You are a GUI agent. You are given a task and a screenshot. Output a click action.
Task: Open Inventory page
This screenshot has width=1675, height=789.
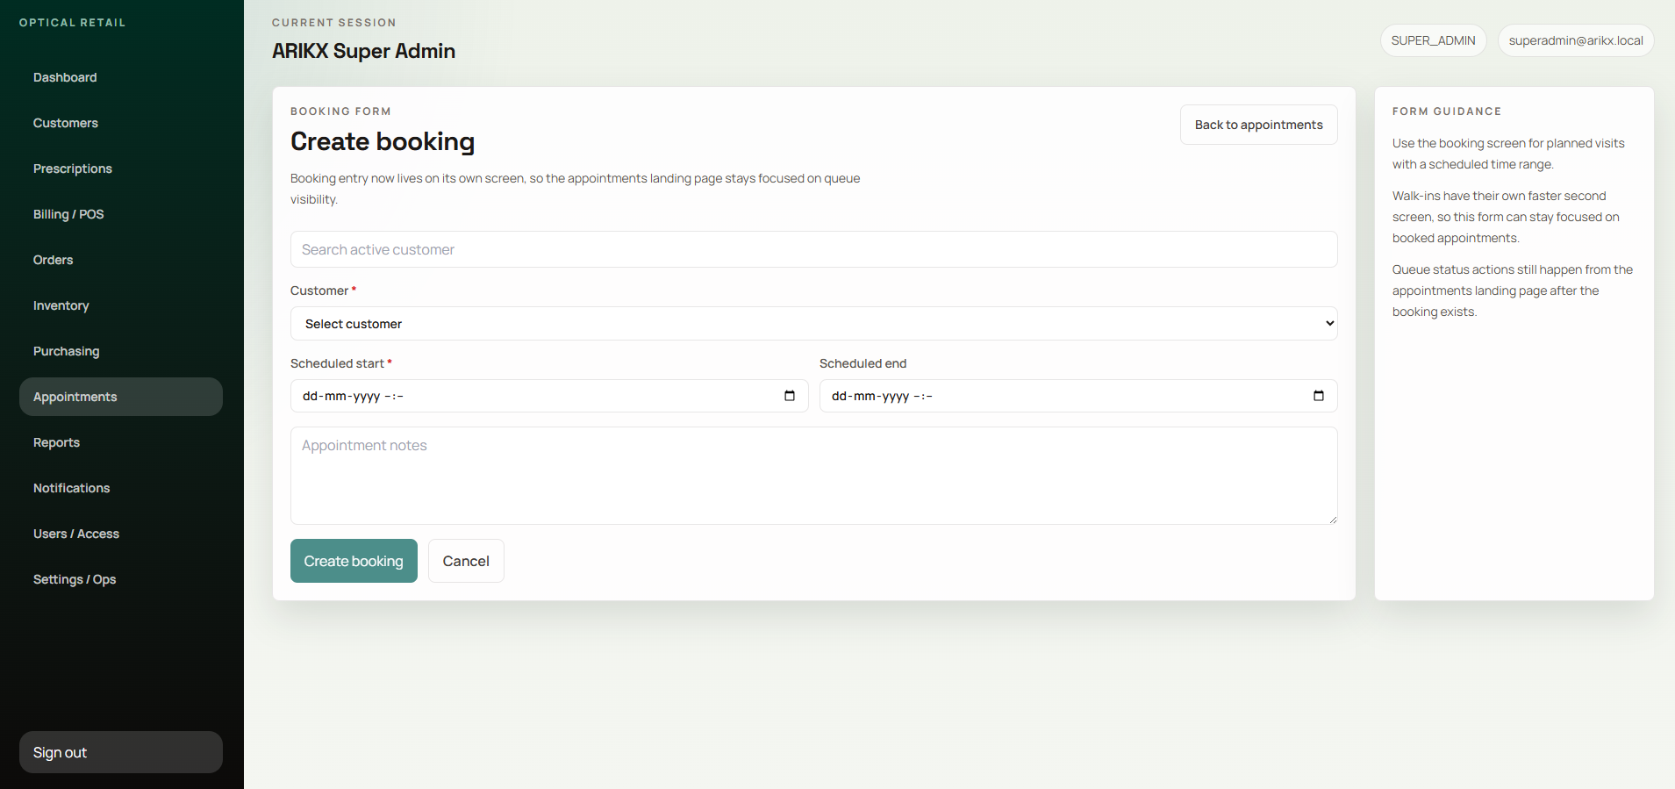[61, 305]
